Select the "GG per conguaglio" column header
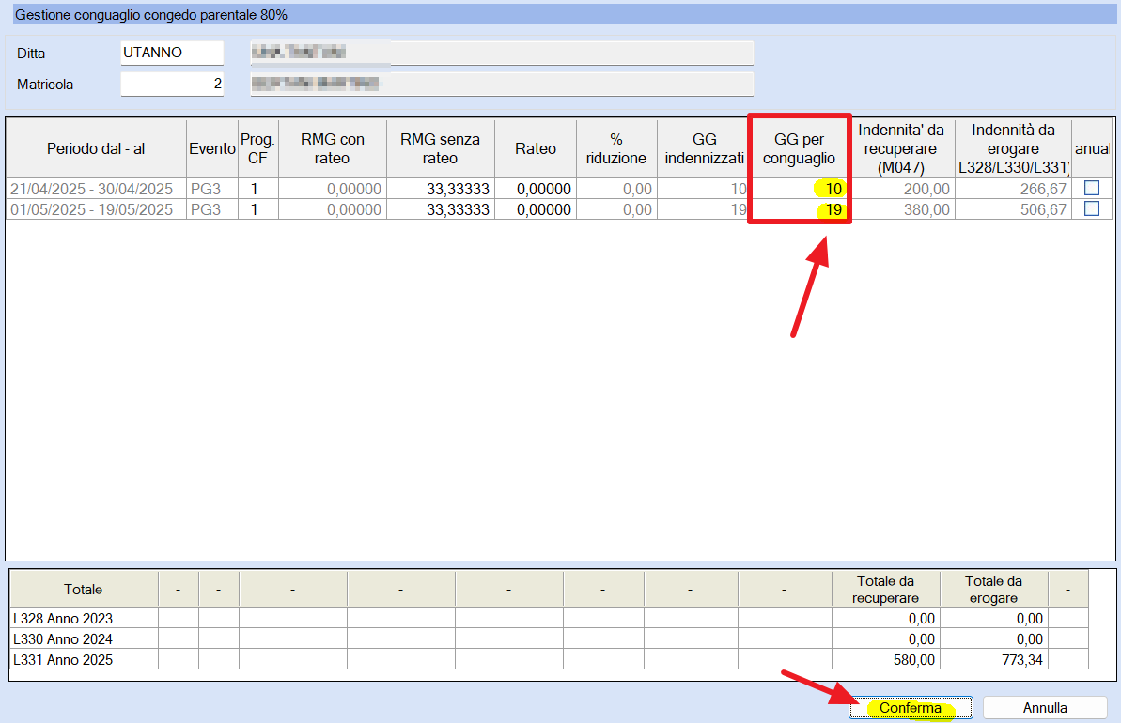Viewport: 1121px width, 723px height. 800,148
